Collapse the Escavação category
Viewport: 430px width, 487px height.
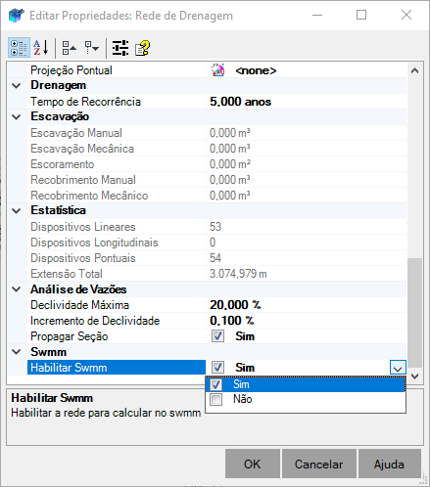[17, 117]
